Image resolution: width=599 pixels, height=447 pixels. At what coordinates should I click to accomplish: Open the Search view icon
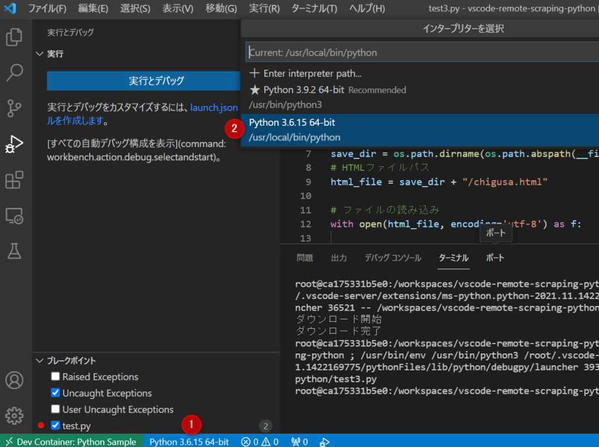point(14,73)
